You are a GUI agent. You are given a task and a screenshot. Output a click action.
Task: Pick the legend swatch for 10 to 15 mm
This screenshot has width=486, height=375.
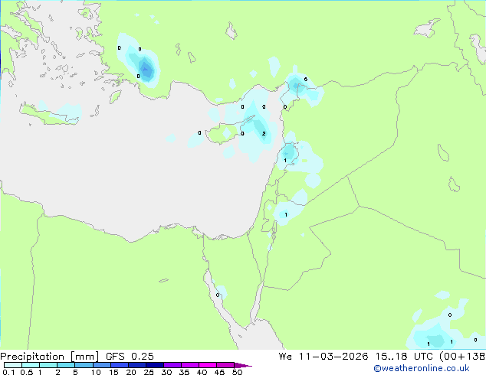[101, 365]
